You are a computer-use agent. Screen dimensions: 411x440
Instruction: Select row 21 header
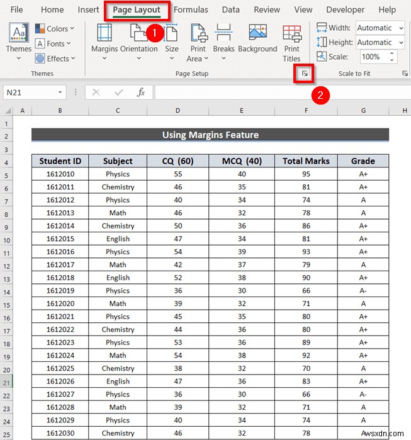pos(6,383)
